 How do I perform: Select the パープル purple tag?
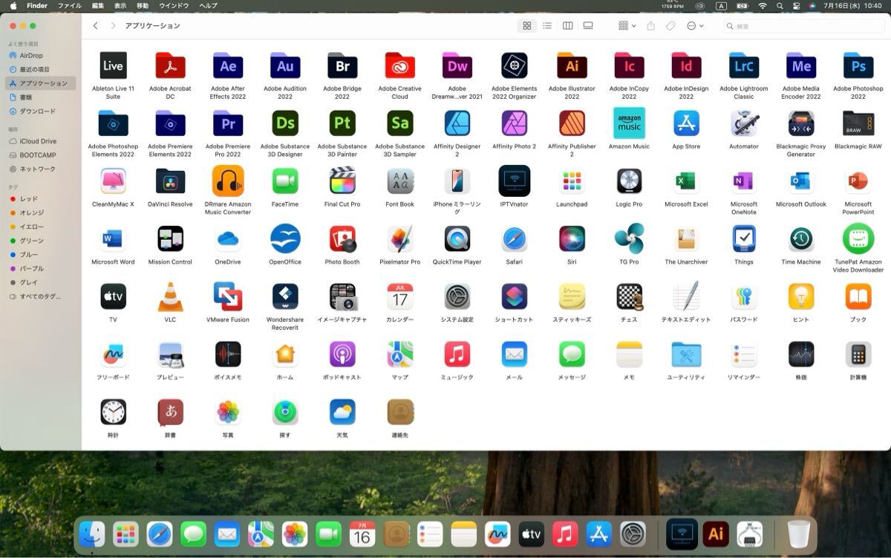(41, 268)
